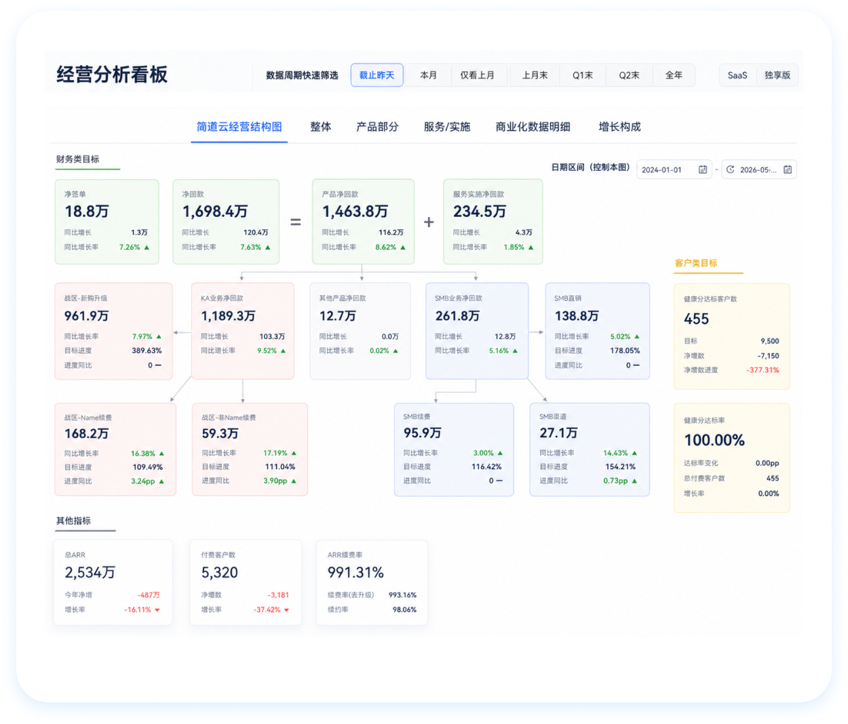The width and height of the screenshot is (848, 724).
Task: Open the start date calendar icon
Action: pyautogui.click(x=703, y=169)
